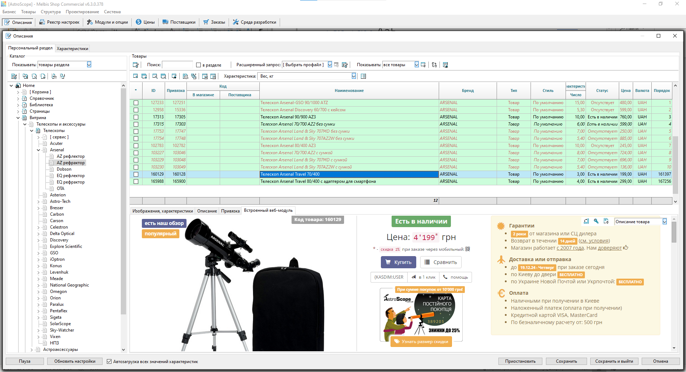Open Реестр настроек from the main toolbar
The height and width of the screenshot is (372, 686).
[59, 22]
